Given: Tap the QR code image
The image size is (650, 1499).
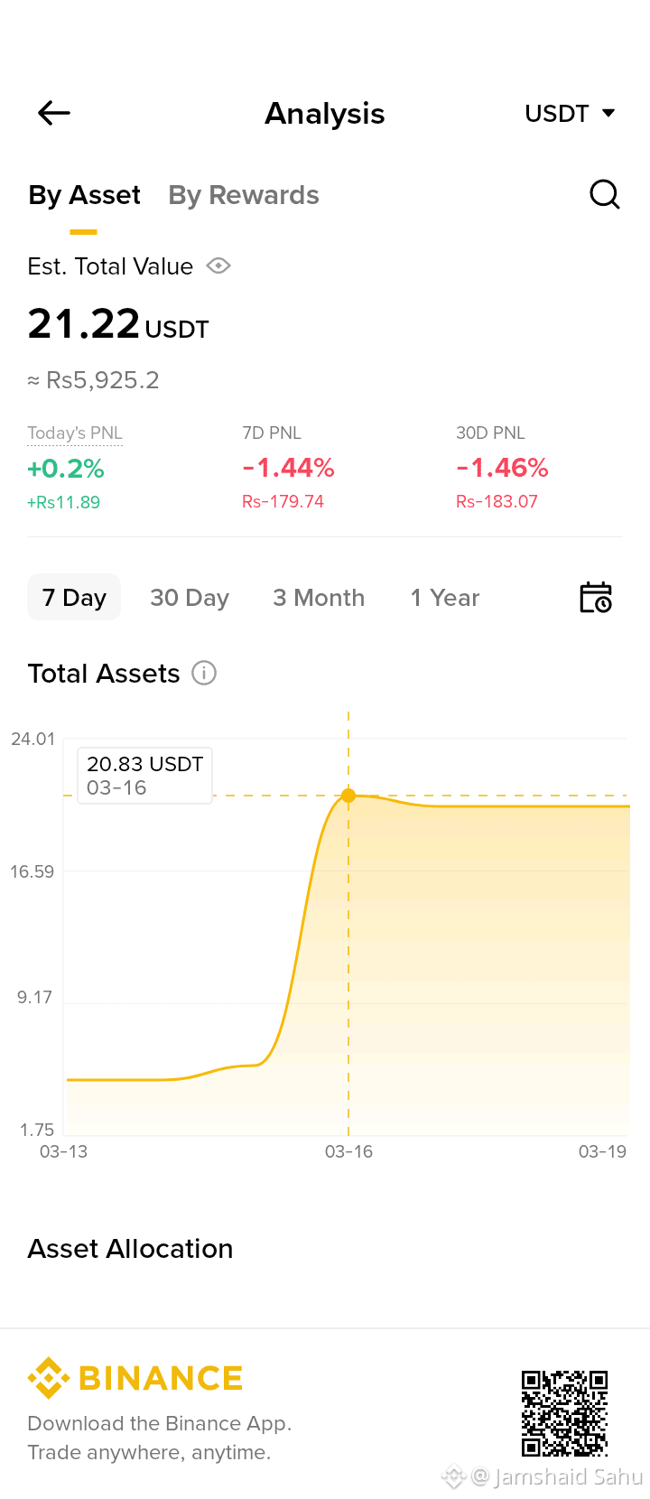Looking at the screenshot, I should (564, 1413).
